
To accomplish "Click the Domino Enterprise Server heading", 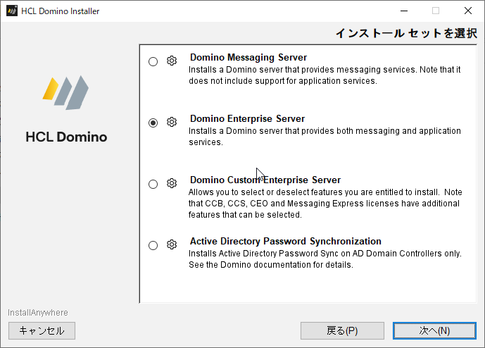I will coord(248,119).
